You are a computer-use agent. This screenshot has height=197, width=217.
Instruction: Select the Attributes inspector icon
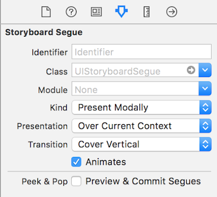(x=122, y=11)
